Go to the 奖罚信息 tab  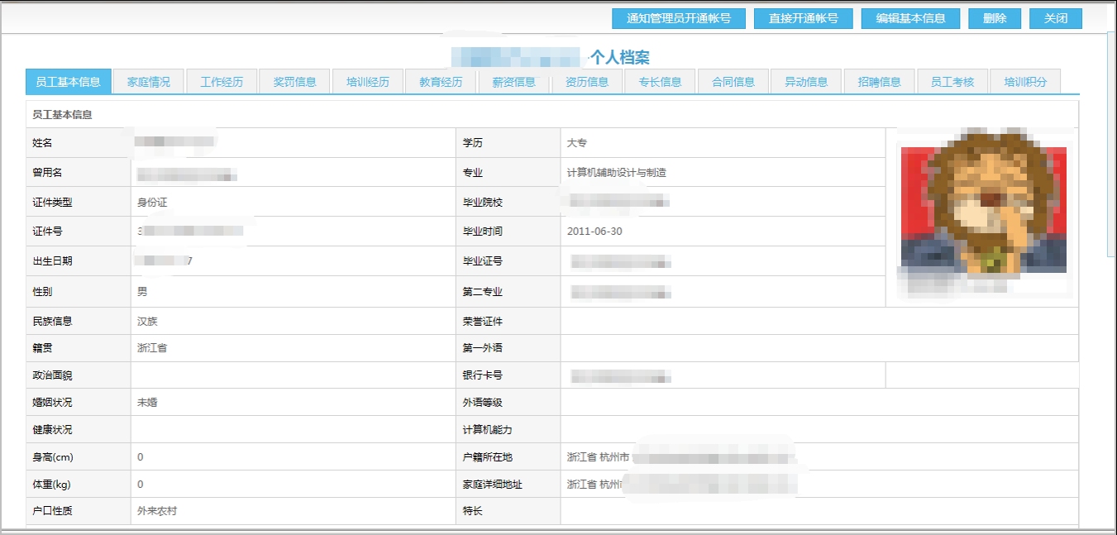(x=294, y=82)
